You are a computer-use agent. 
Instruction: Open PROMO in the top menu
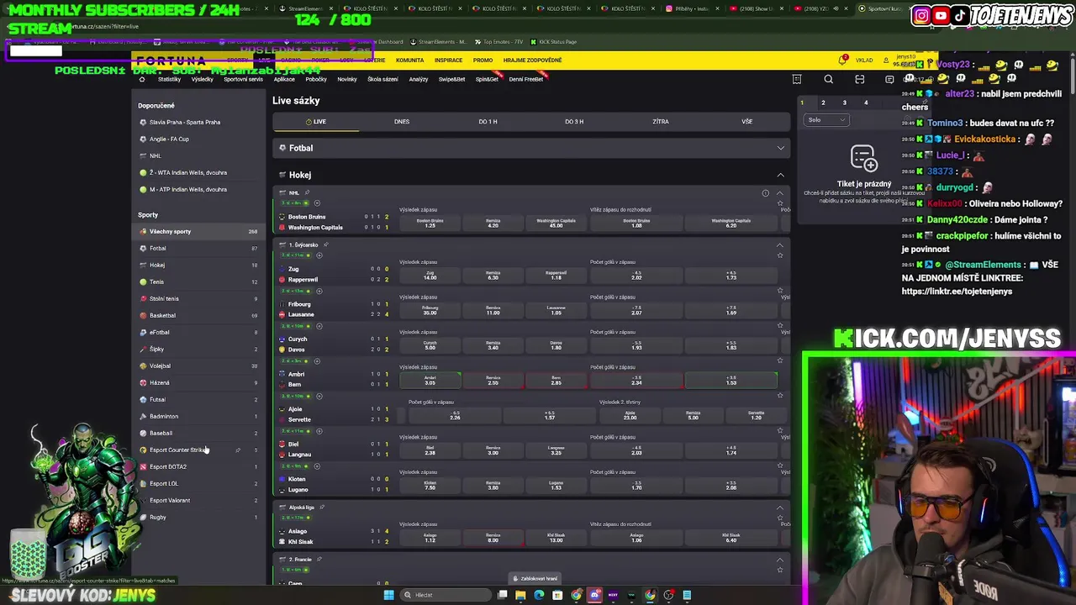(x=483, y=60)
